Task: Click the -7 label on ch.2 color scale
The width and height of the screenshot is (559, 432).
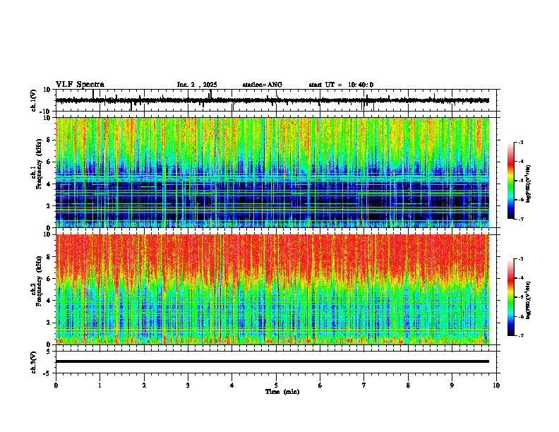Action: (x=521, y=335)
